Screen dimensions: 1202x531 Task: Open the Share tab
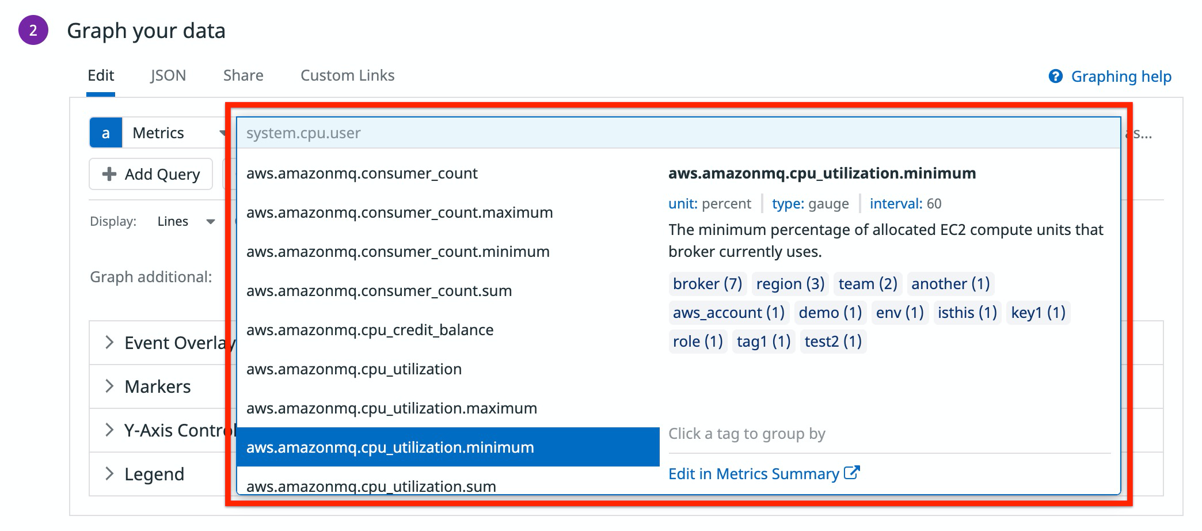244,75
